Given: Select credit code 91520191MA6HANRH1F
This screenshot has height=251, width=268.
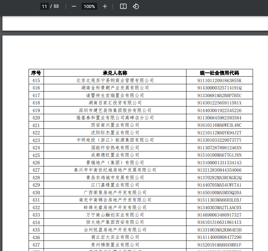Looking at the screenshot, I should pyautogui.click(x=220, y=245).
